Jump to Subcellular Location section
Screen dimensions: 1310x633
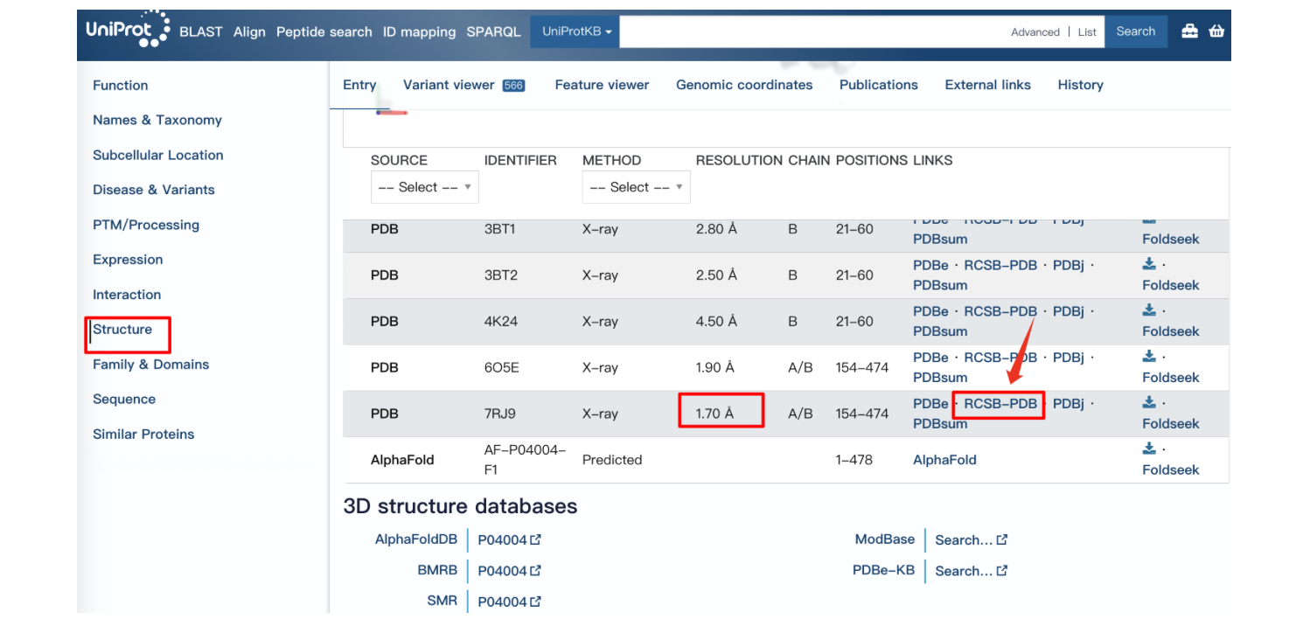click(158, 156)
